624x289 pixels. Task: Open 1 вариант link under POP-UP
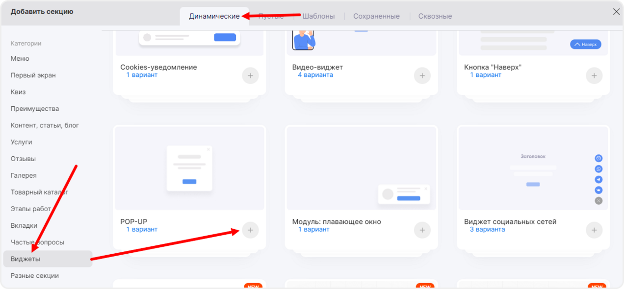[142, 229]
